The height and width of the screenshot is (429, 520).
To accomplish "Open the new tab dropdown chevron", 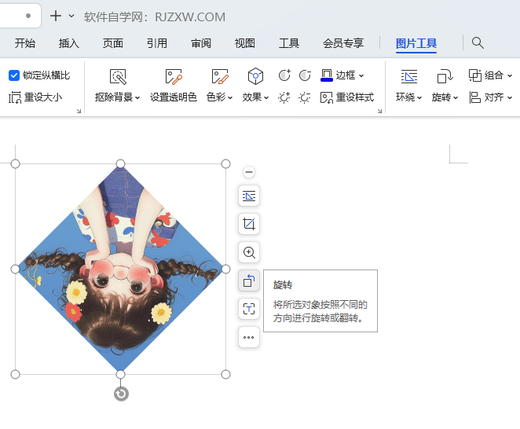I will coord(71,16).
